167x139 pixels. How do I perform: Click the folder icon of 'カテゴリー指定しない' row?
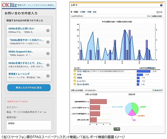coord(75,71)
